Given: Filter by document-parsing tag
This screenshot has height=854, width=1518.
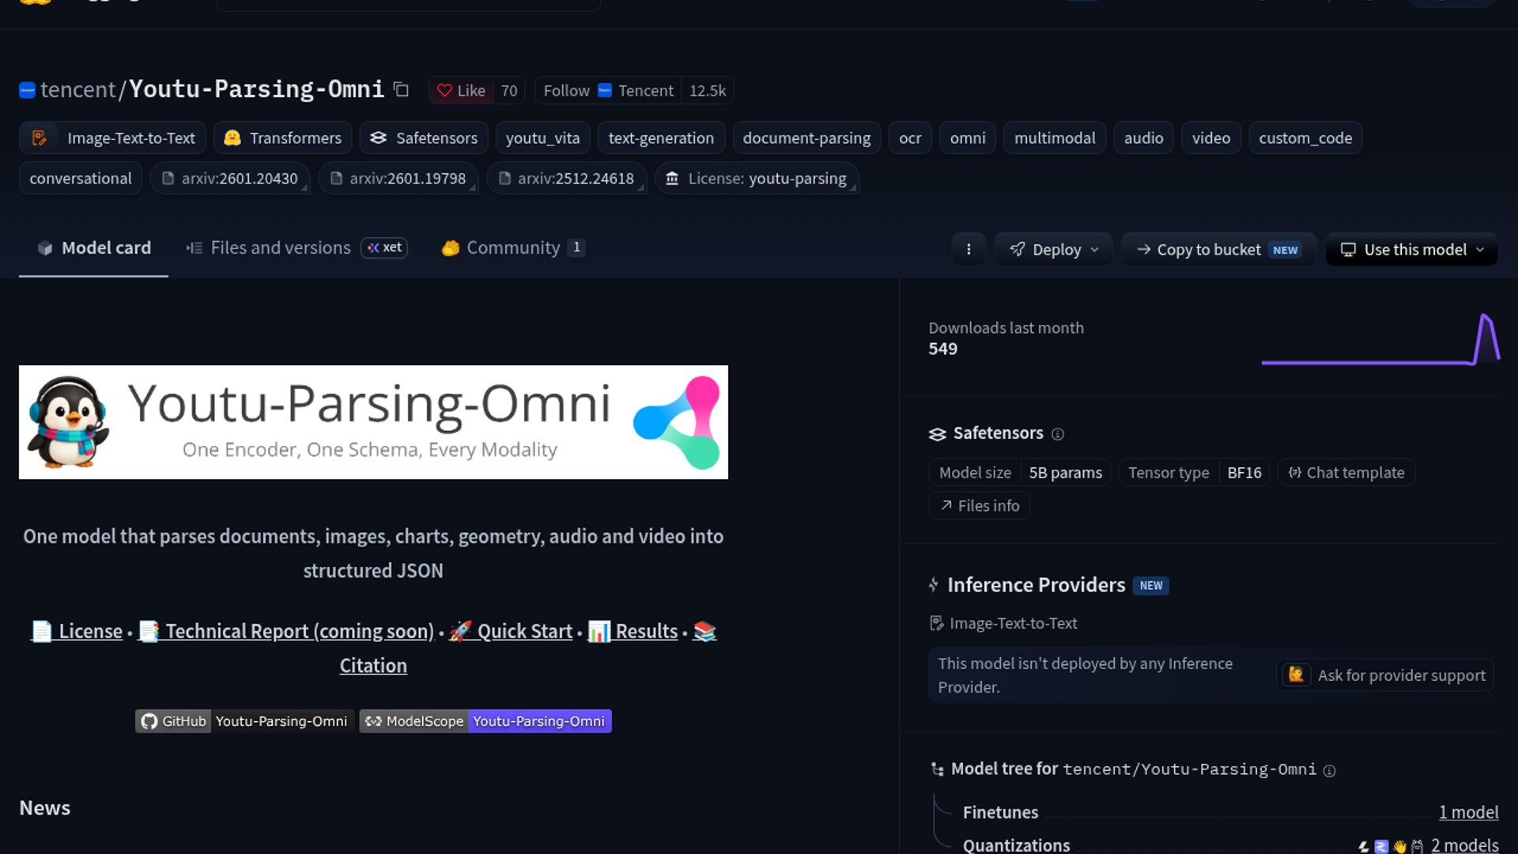Looking at the screenshot, I should [x=806, y=138].
